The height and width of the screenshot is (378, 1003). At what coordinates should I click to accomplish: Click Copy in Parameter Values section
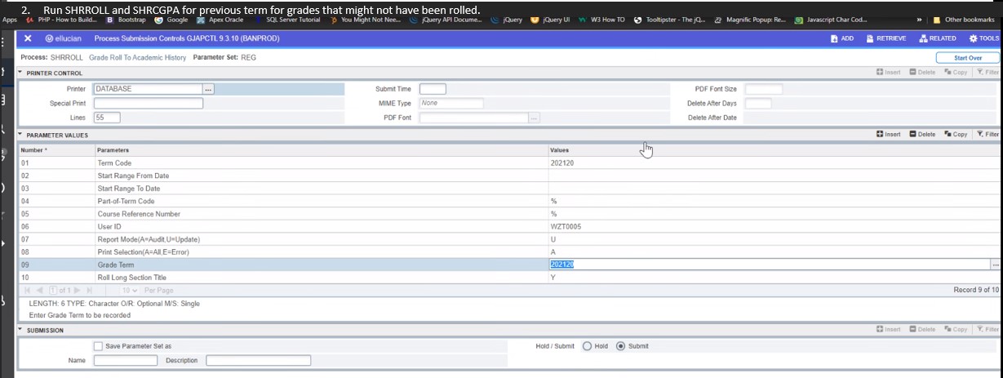click(956, 134)
